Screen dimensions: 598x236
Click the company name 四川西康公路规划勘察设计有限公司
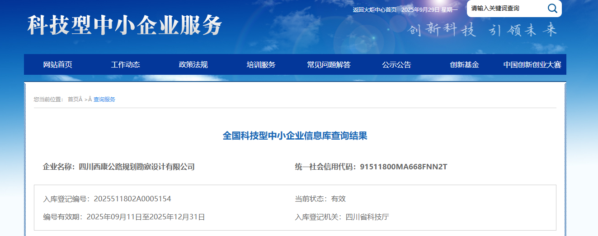pyautogui.click(x=137, y=167)
